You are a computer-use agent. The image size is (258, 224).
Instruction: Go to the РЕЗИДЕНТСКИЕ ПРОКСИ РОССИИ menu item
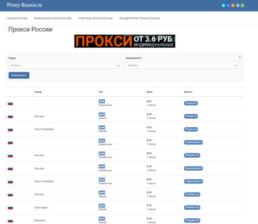coord(139,18)
